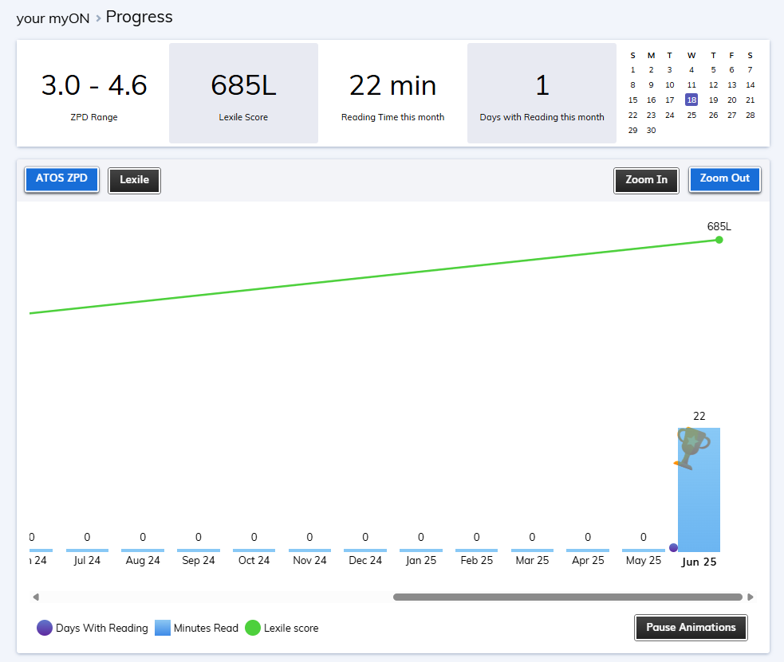The height and width of the screenshot is (662, 784).
Task: Click the green Lexile score point at 685L
Action: (x=719, y=240)
